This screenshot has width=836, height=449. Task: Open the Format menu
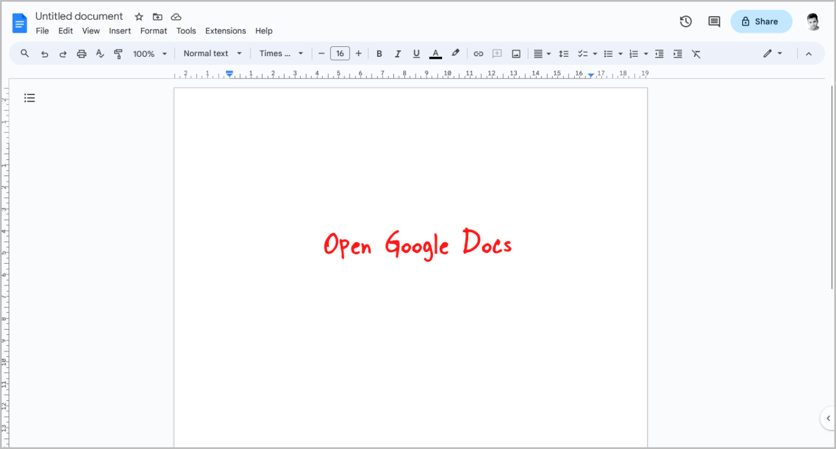click(x=154, y=31)
